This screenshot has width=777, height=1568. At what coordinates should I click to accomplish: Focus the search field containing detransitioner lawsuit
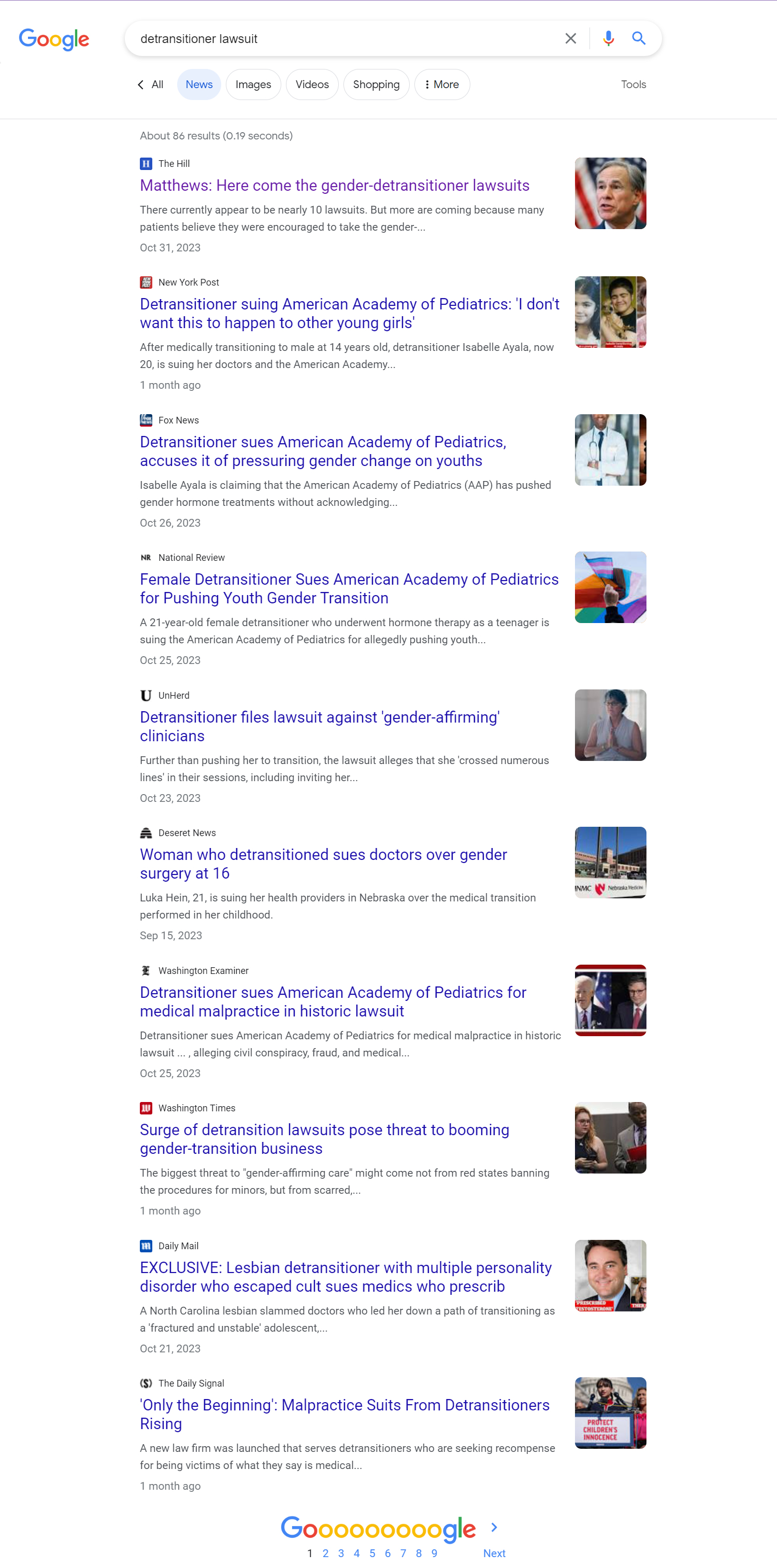(347, 39)
